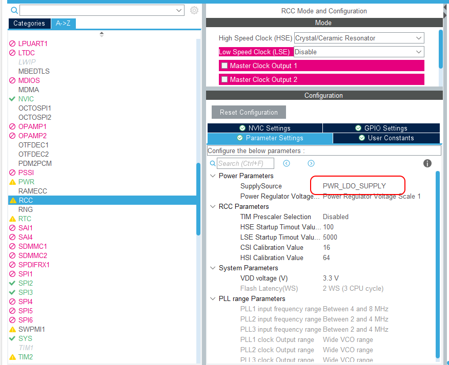Click the info icon in Parameter Settings

[427, 163]
